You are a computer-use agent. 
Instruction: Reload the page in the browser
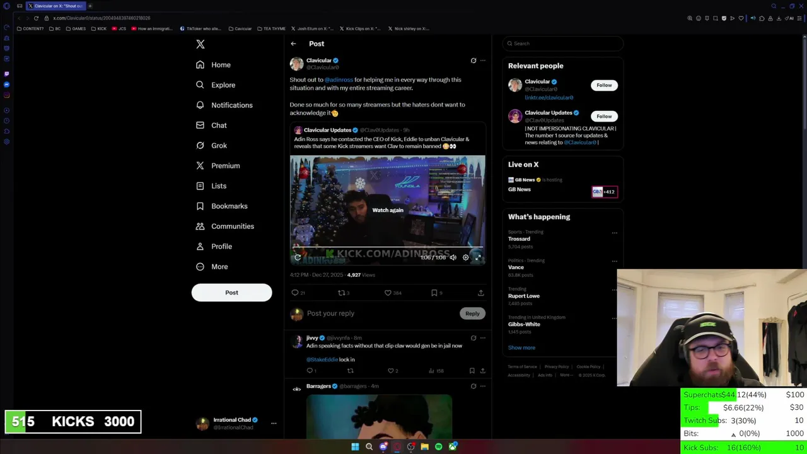[x=36, y=18]
